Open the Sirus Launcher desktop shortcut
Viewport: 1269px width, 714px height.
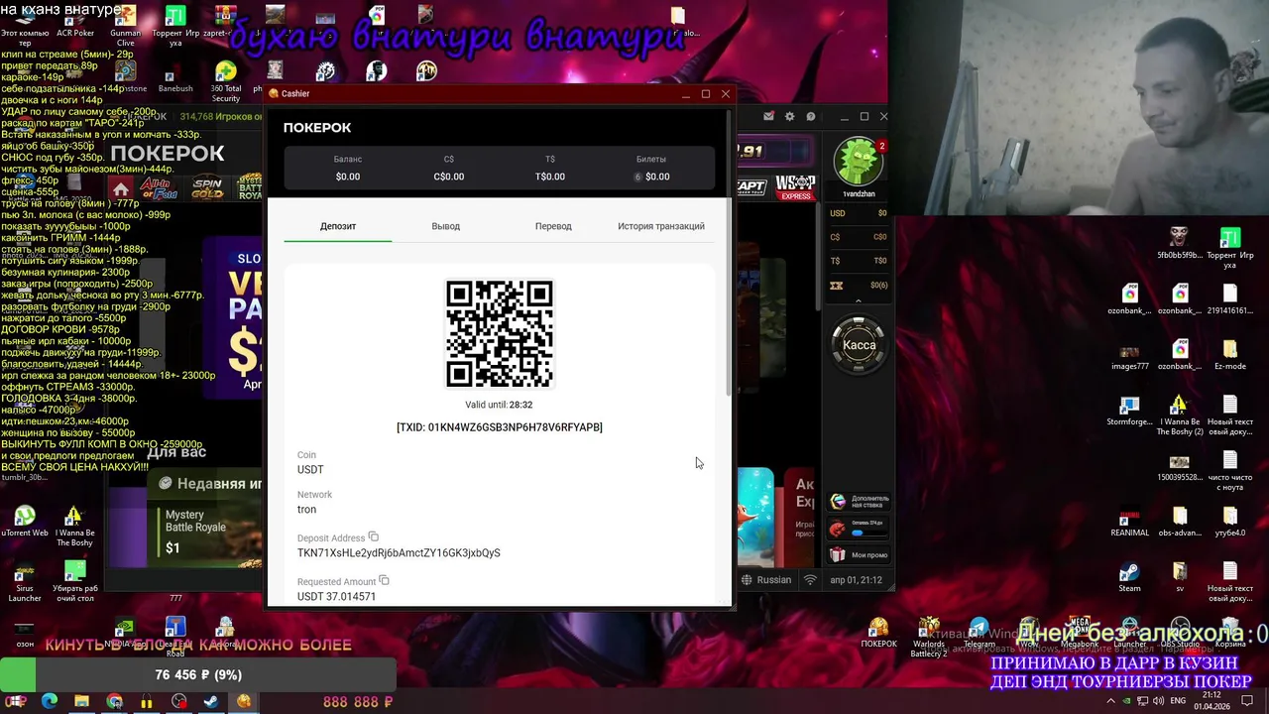[x=25, y=582]
